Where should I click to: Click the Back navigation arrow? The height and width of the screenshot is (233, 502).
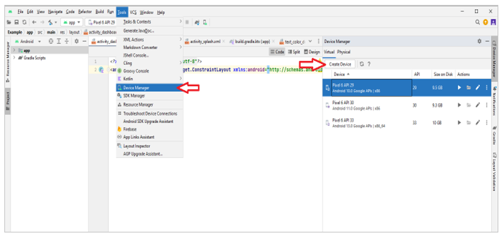pos(34,23)
